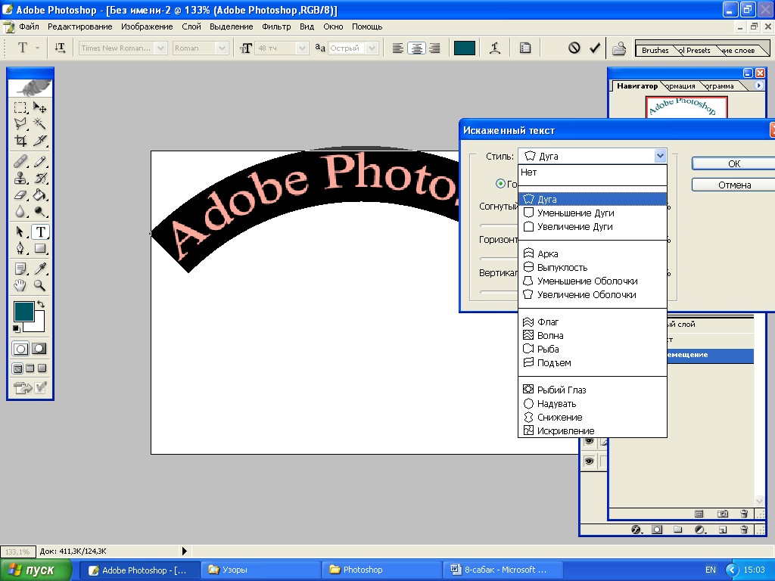This screenshot has width=775, height=581.
Task: Commit text edits with the checkmark
Action: [595, 48]
